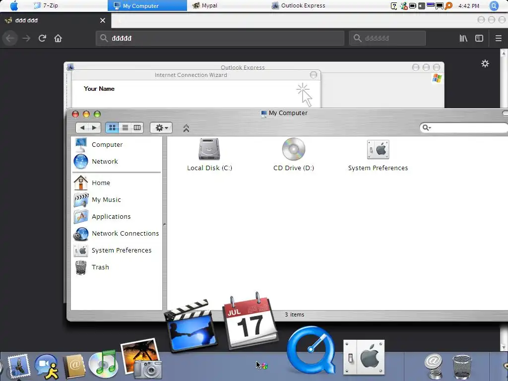Switch to icon view in My Computer
508x381 pixels.
112,127
